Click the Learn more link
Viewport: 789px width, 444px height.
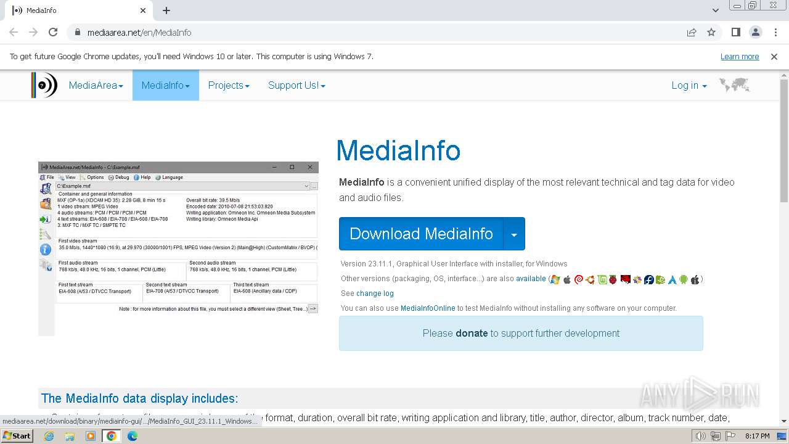pos(740,56)
